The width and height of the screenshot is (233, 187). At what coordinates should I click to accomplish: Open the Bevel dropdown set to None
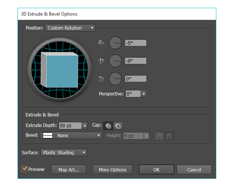71,136
